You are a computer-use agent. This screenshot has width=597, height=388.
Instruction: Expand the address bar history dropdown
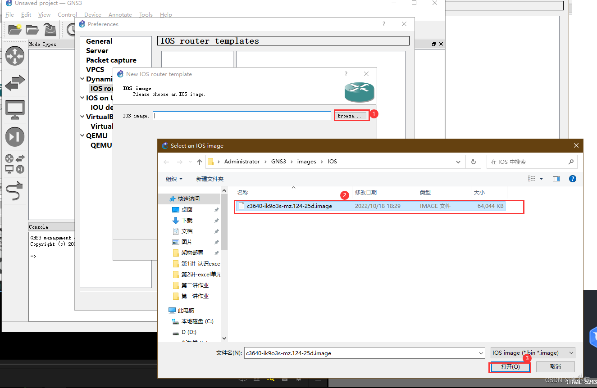click(x=458, y=162)
